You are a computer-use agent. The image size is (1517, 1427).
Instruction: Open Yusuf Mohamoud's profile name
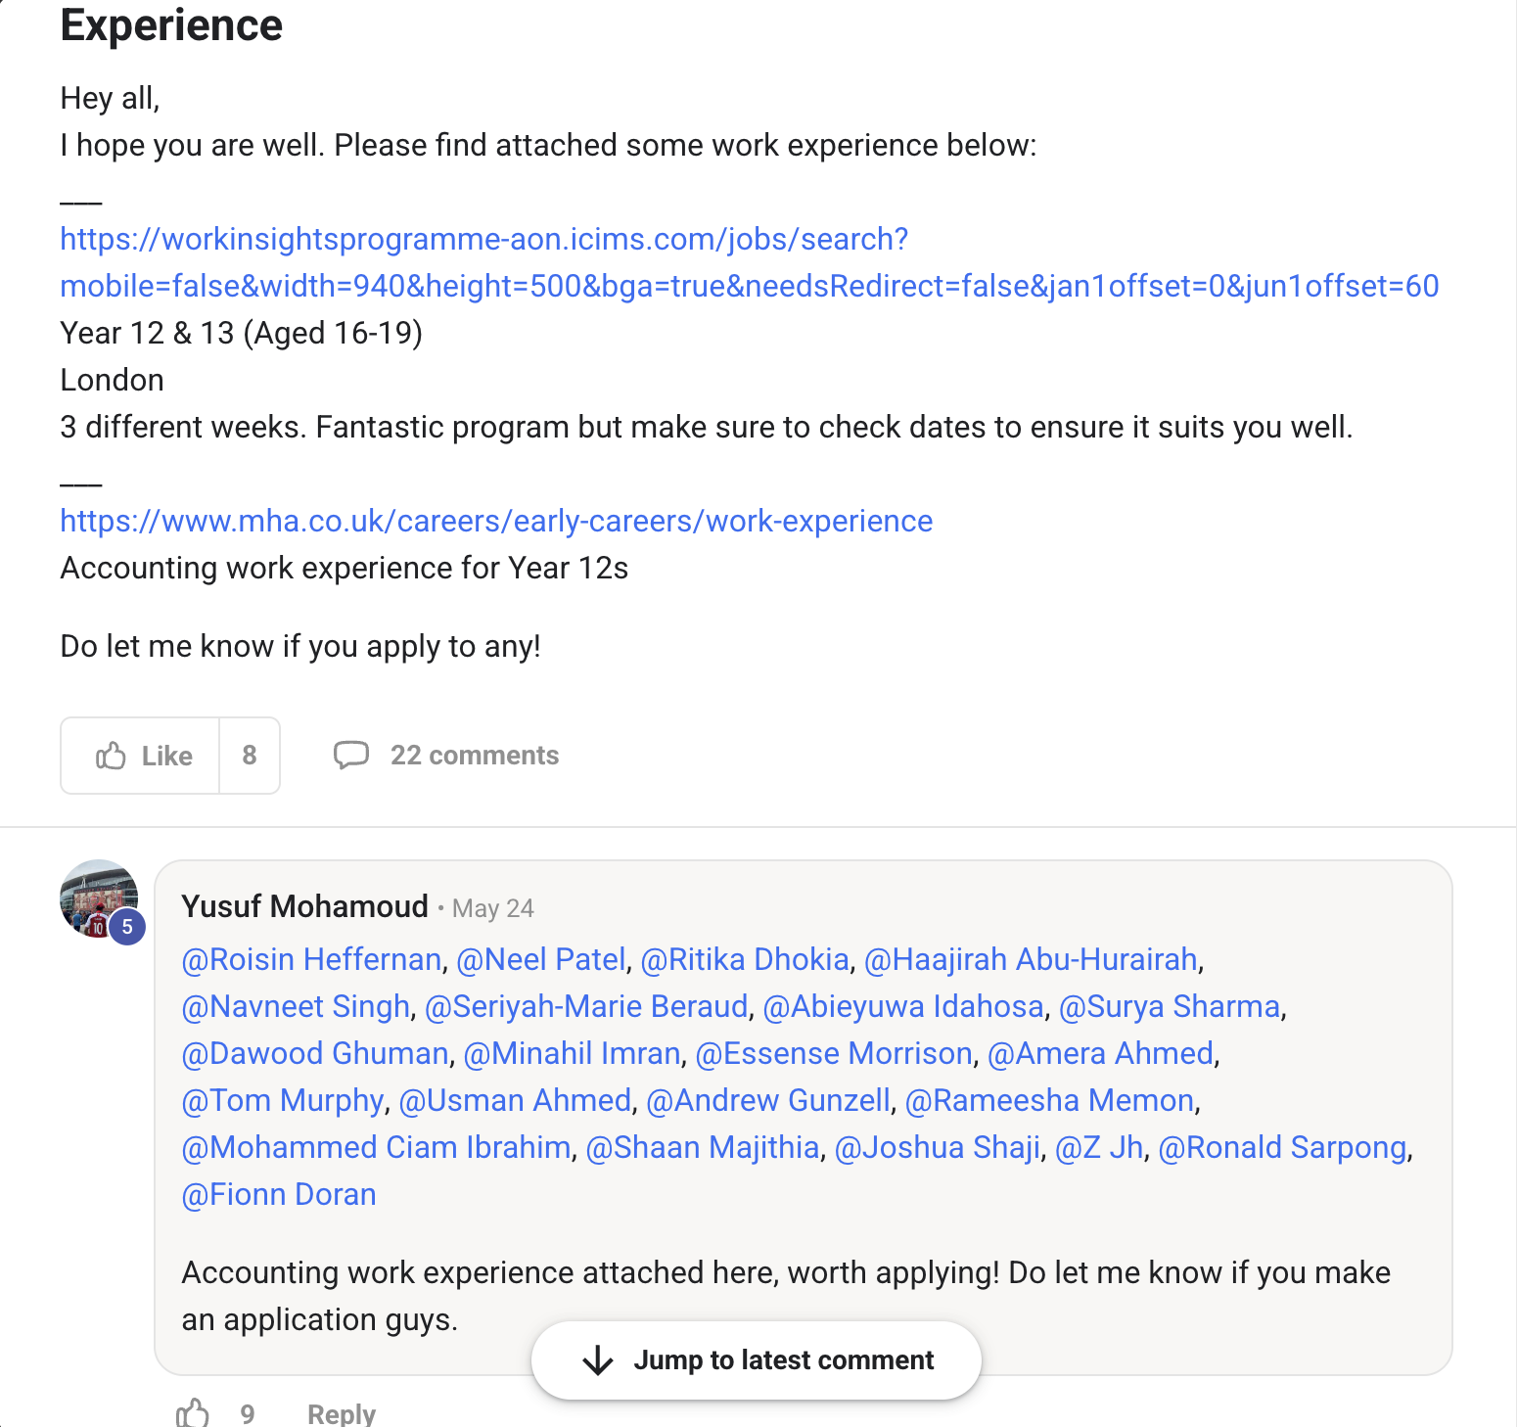304,907
